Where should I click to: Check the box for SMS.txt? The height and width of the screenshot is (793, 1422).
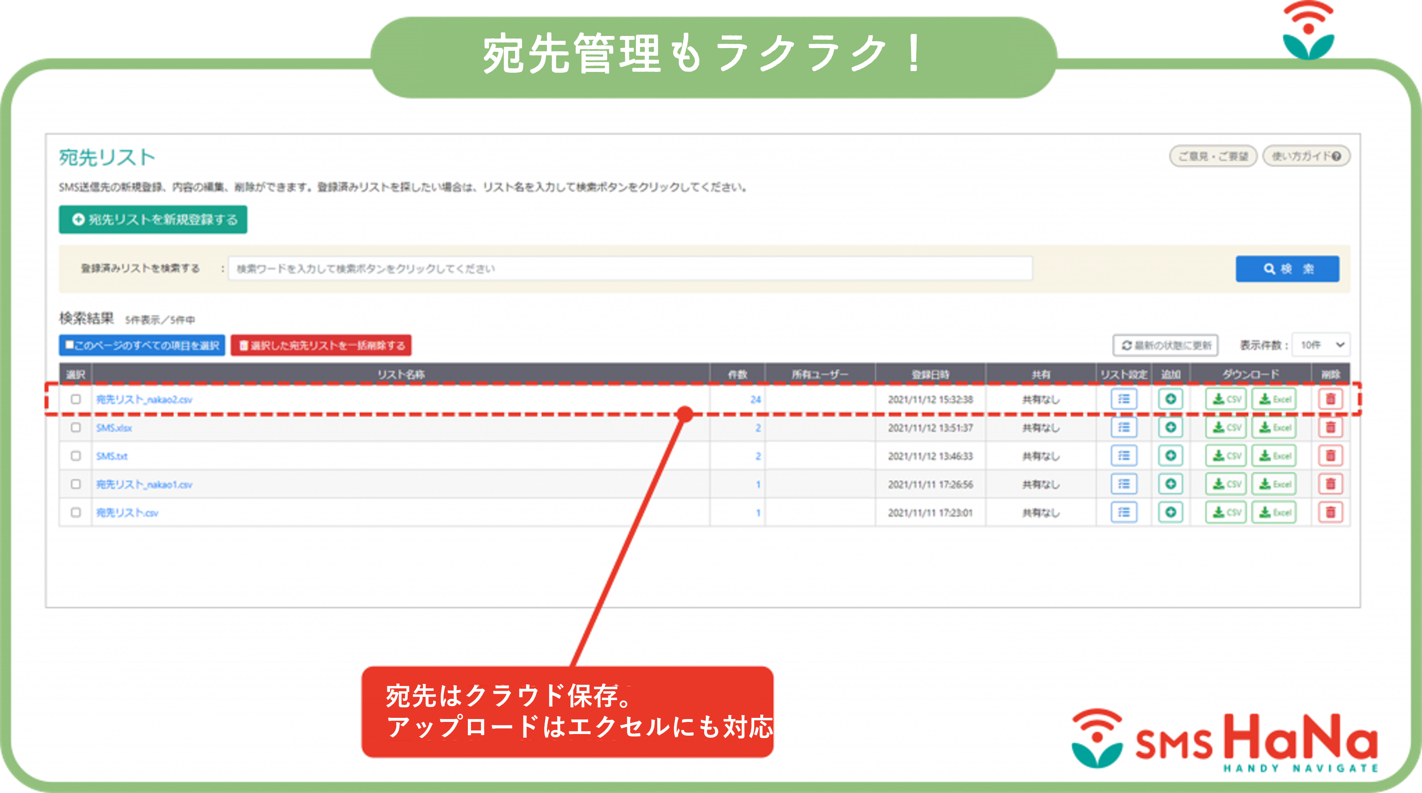tap(76, 456)
